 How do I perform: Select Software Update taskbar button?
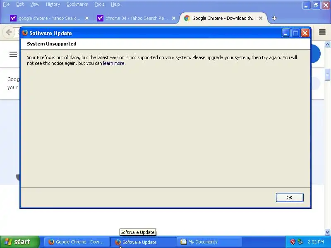tap(143, 242)
